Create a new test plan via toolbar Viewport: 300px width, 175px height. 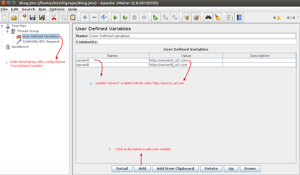pyautogui.click(x=4, y=18)
